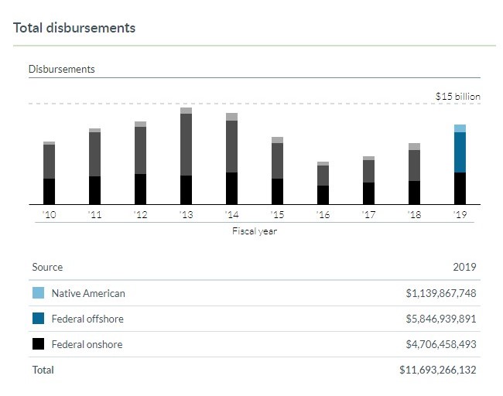This screenshot has width=503, height=396.
Task: Click the '11 x-axis year label
Action: tap(94, 215)
